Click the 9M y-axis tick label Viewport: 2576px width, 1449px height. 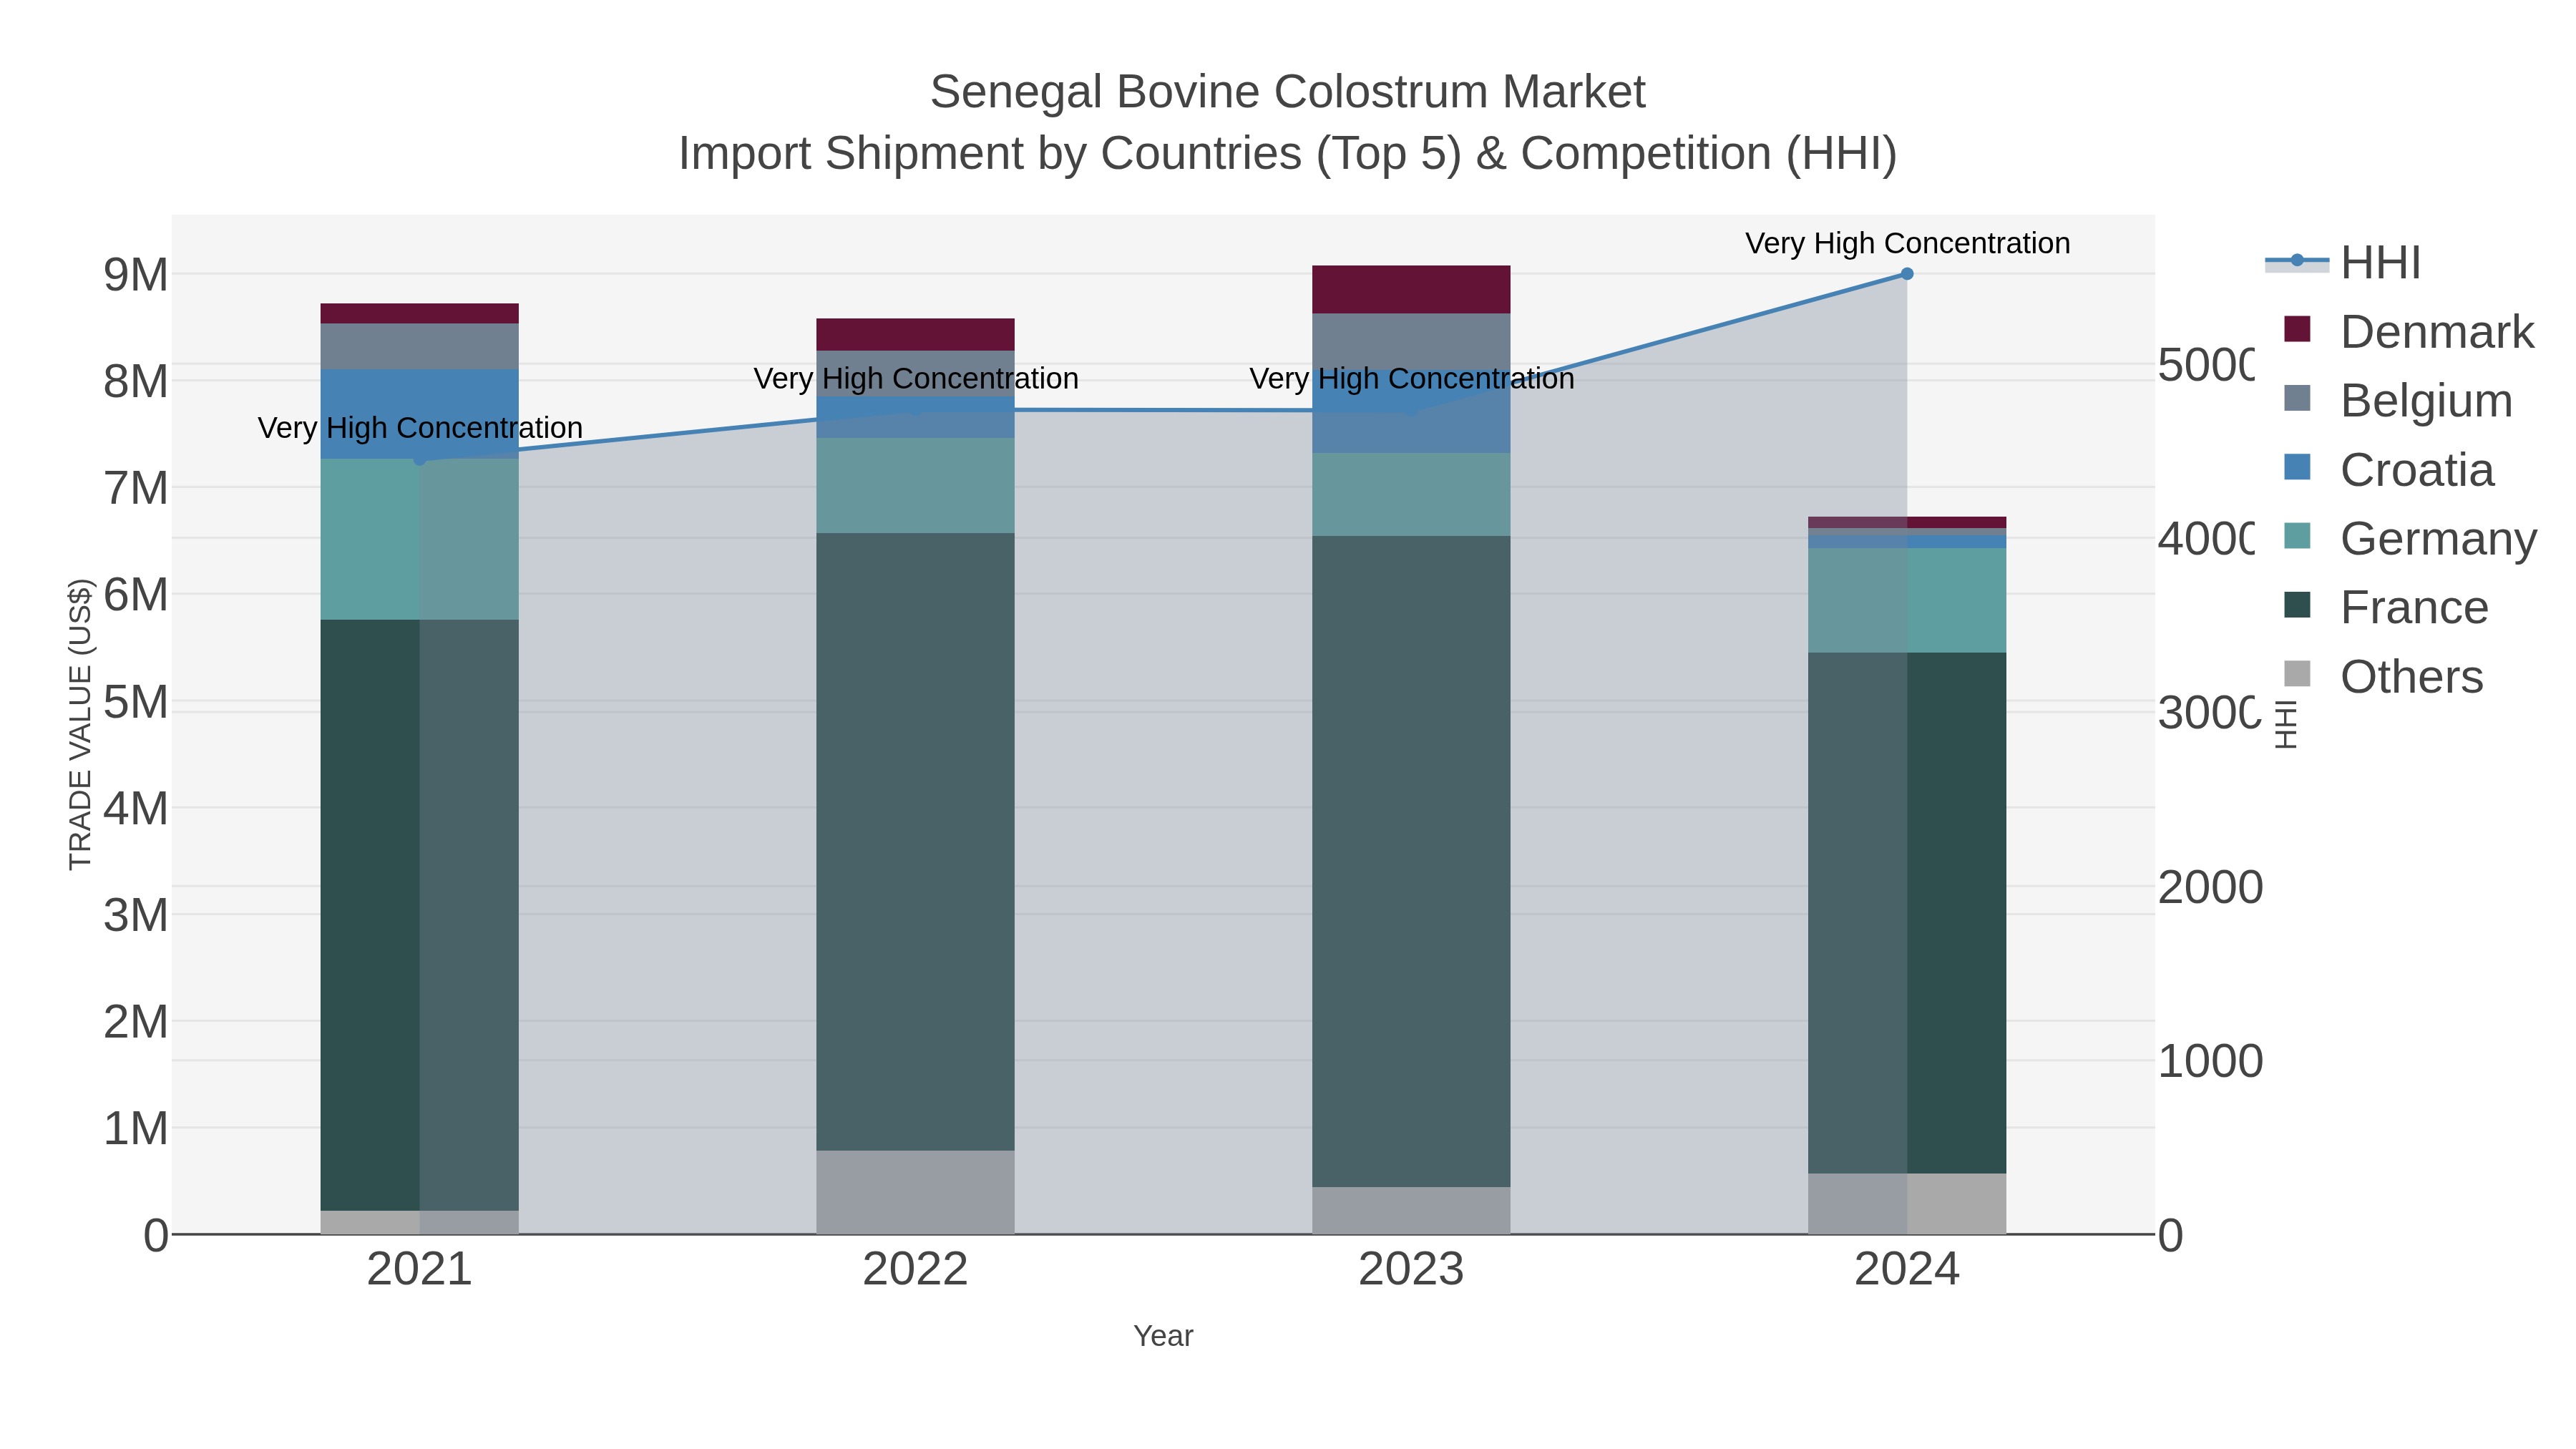coord(136,275)
